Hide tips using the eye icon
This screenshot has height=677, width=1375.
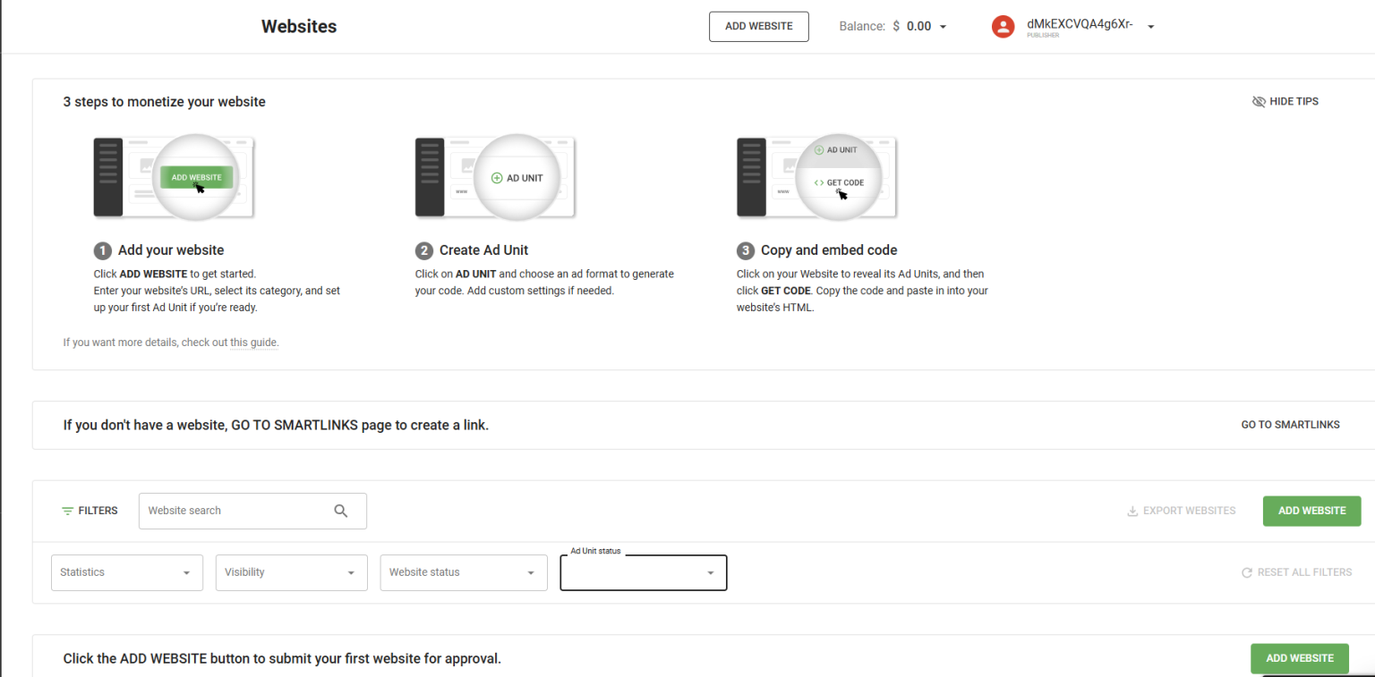(x=1260, y=101)
